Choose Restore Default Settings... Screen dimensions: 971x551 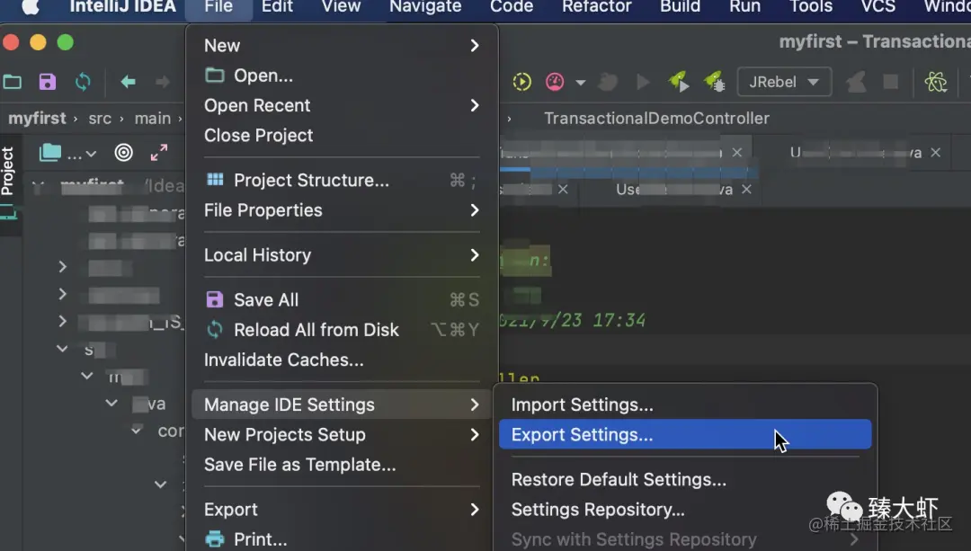click(x=685, y=480)
